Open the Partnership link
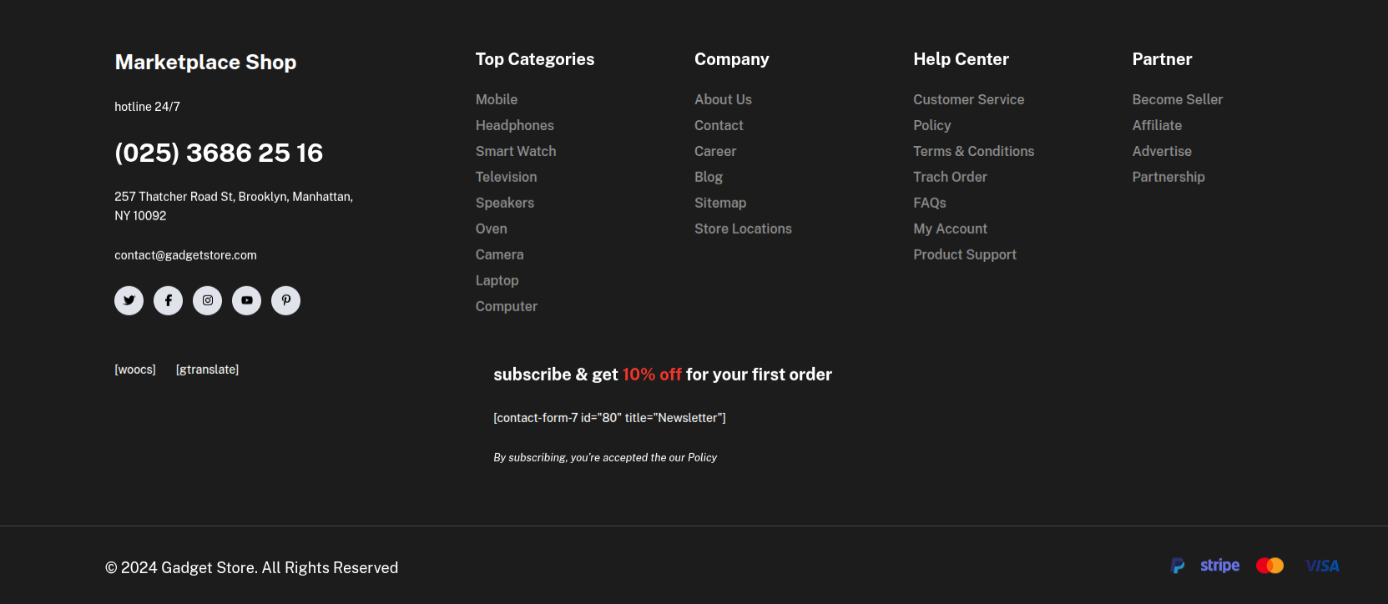The width and height of the screenshot is (1388, 604). point(1168,177)
